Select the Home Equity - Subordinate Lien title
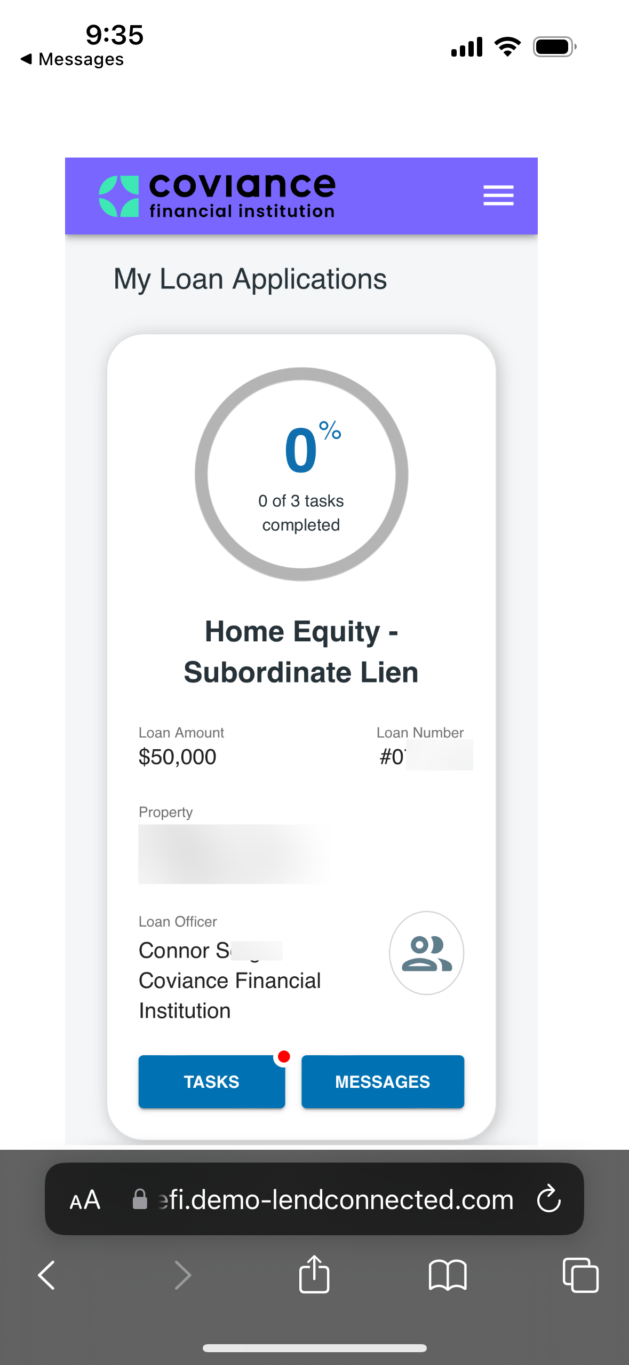629x1365 pixels. (x=301, y=652)
